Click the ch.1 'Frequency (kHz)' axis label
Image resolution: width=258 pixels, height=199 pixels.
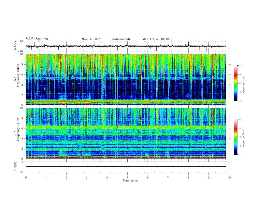pyautogui.click(x=18, y=76)
